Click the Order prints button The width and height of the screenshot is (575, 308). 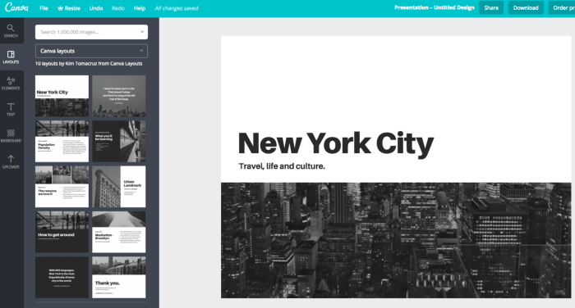coord(561,7)
